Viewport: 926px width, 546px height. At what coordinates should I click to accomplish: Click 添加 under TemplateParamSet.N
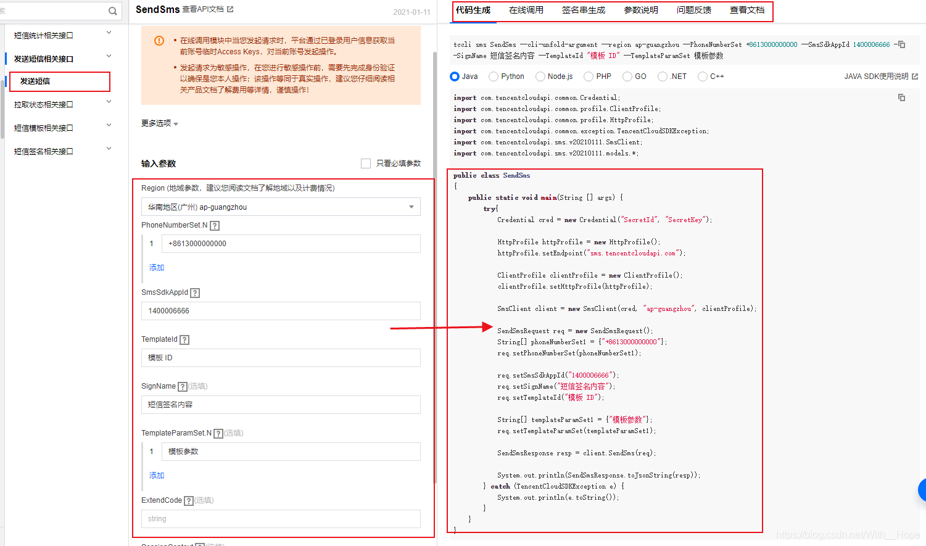[x=157, y=476]
